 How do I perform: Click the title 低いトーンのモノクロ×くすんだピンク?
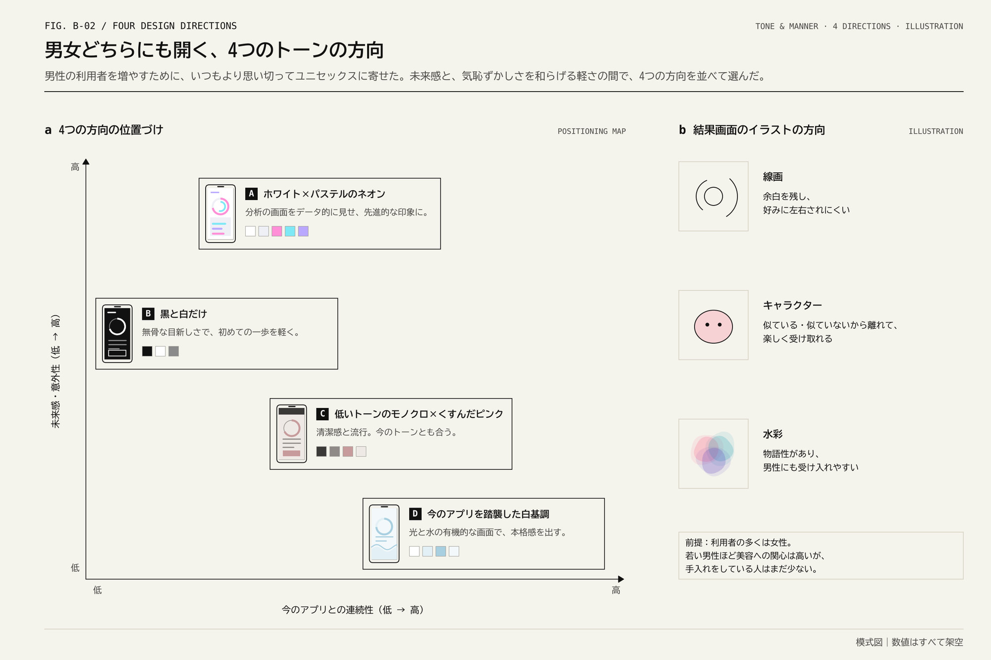419,414
